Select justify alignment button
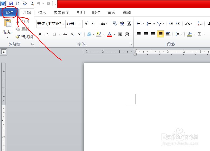The height and width of the screenshot is (151, 210). [x=161, y=34]
